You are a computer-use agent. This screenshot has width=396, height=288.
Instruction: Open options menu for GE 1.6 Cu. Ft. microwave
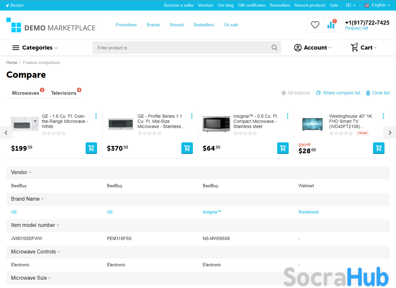click(96, 116)
